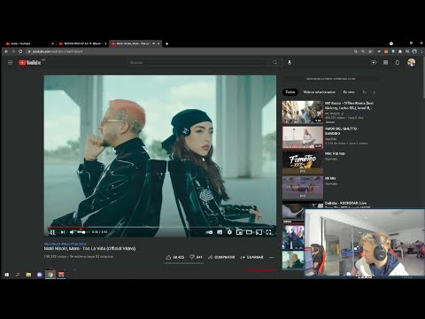Click the search magnifier button
425x319 pixels.
(x=275, y=62)
